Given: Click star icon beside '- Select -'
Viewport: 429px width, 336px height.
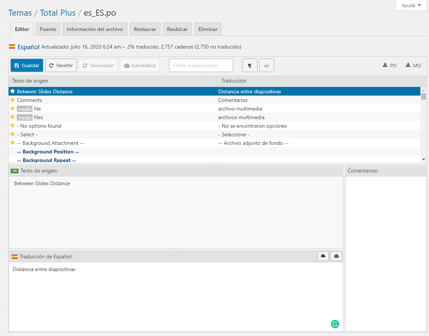Looking at the screenshot, I should 12,134.
